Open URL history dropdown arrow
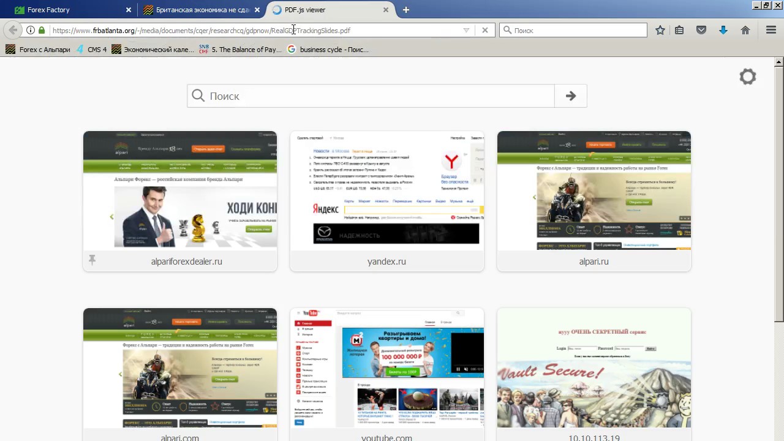 pyautogui.click(x=466, y=30)
